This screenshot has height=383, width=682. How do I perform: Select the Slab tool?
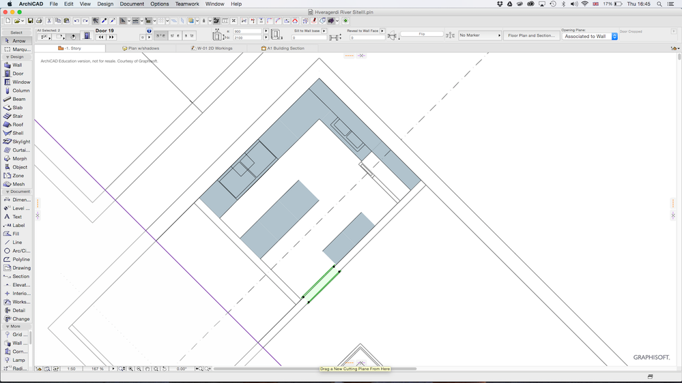(x=16, y=108)
